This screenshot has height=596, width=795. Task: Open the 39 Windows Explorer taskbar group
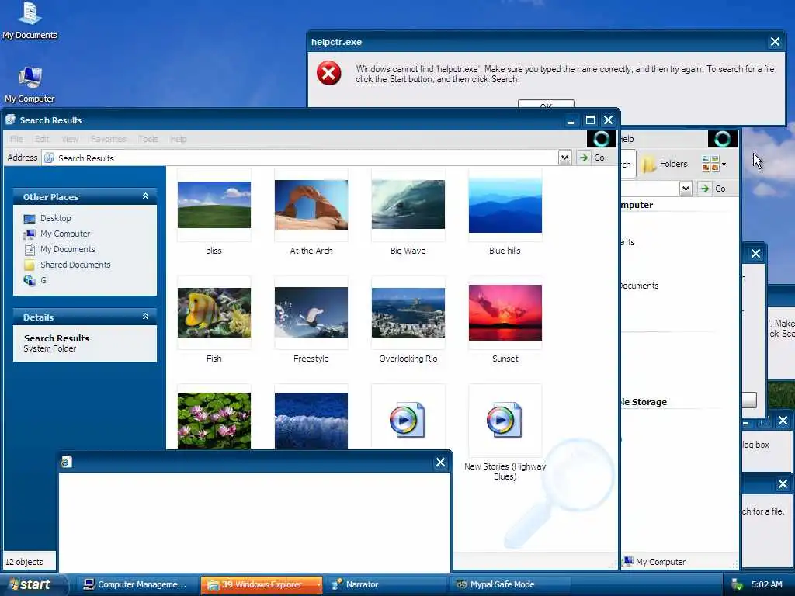(261, 584)
